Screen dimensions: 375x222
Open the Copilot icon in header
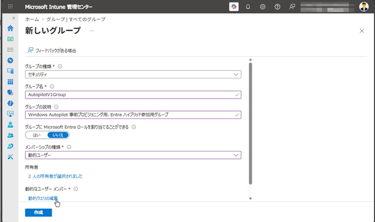coord(234,7)
